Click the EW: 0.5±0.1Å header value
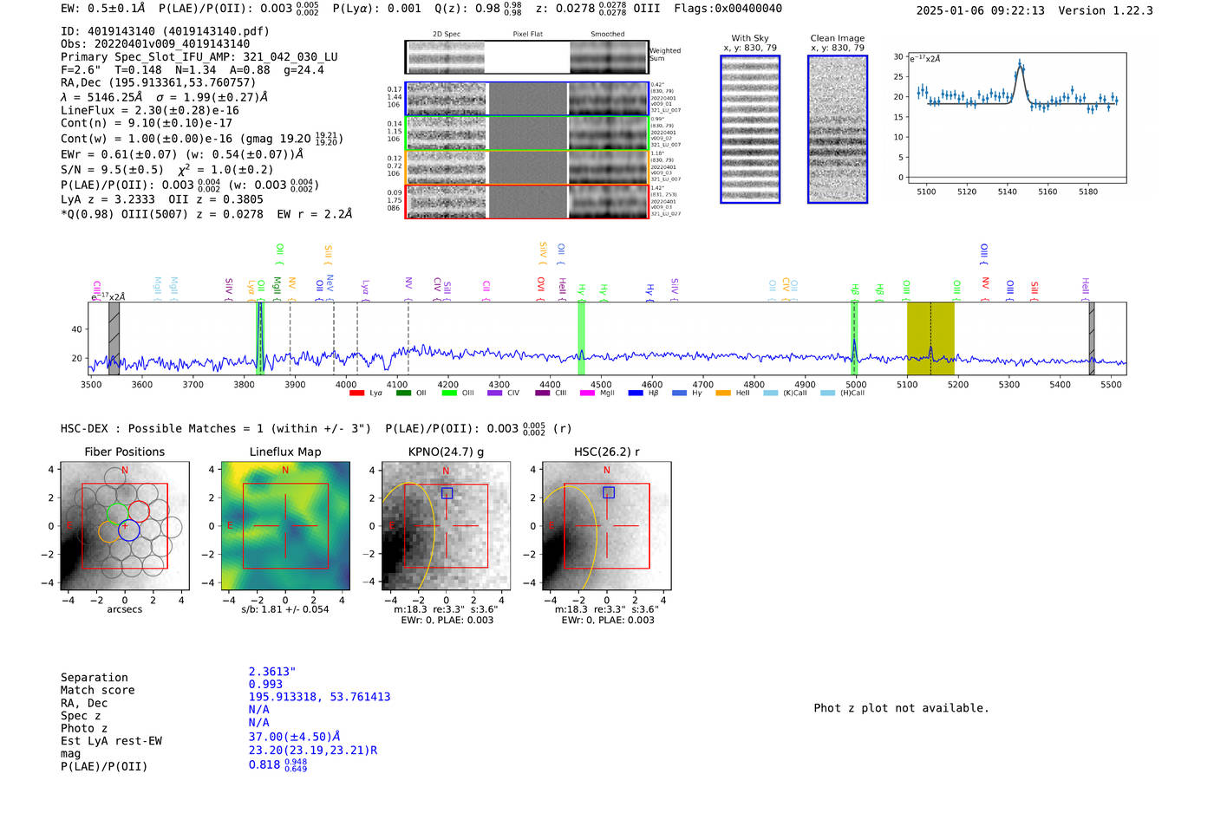Image resolution: width=1214 pixels, height=826 pixels. [103, 8]
